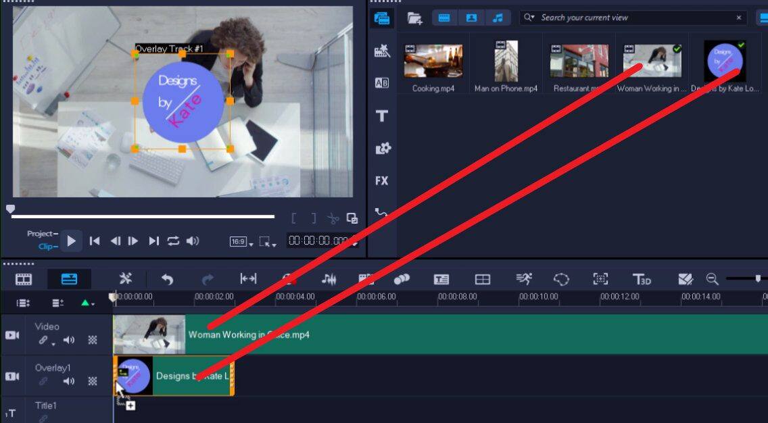
Task: Open the Title panel in the library sidebar
Action: pyautogui.click(x=382, y=116)
